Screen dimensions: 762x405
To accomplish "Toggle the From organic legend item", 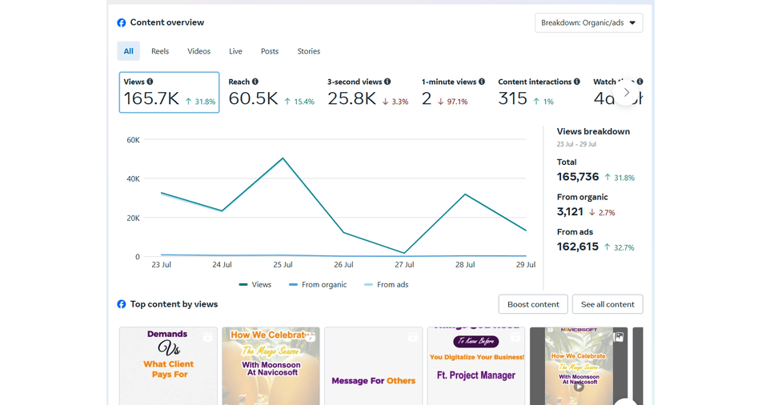I will [317, 285].
